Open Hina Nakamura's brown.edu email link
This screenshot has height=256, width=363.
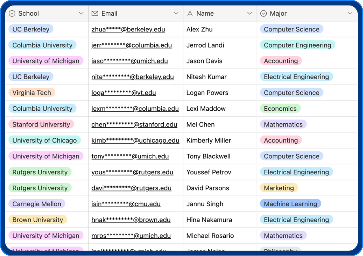[x=131, y=220]
